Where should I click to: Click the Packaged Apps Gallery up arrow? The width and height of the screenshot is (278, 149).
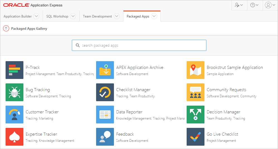tap(6, 28)
